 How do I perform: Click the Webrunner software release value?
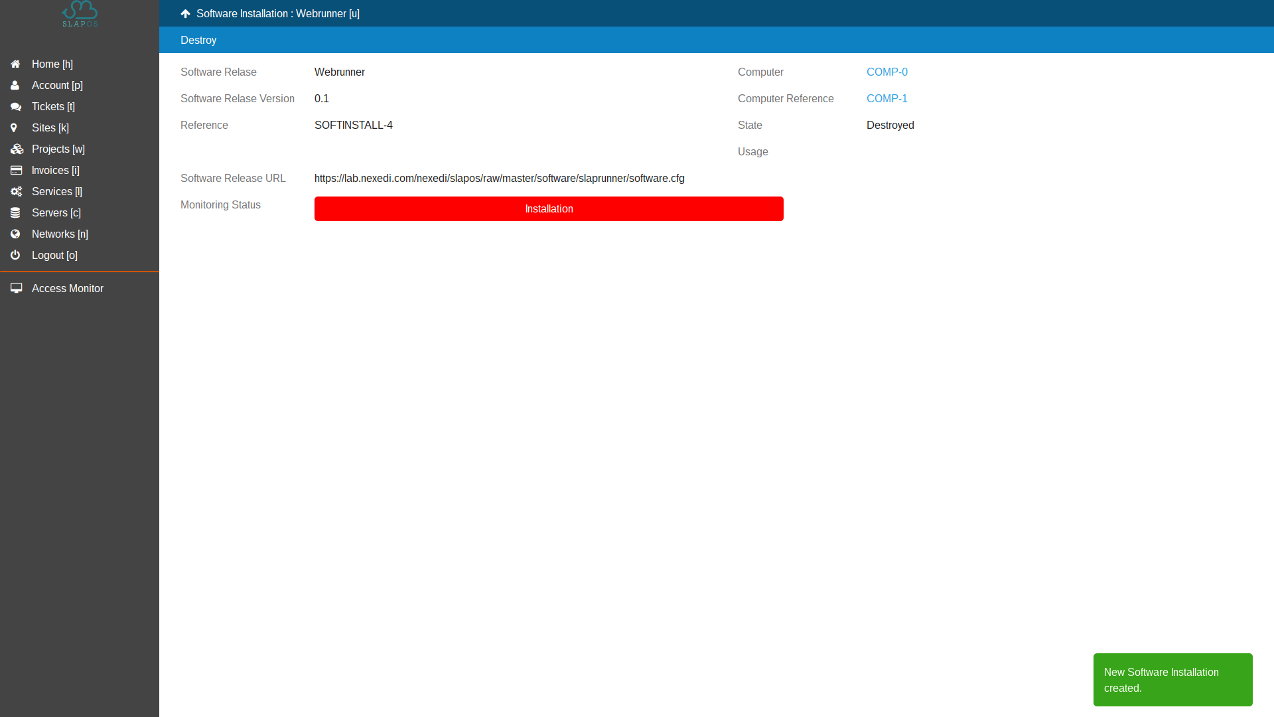pos(340,72)
